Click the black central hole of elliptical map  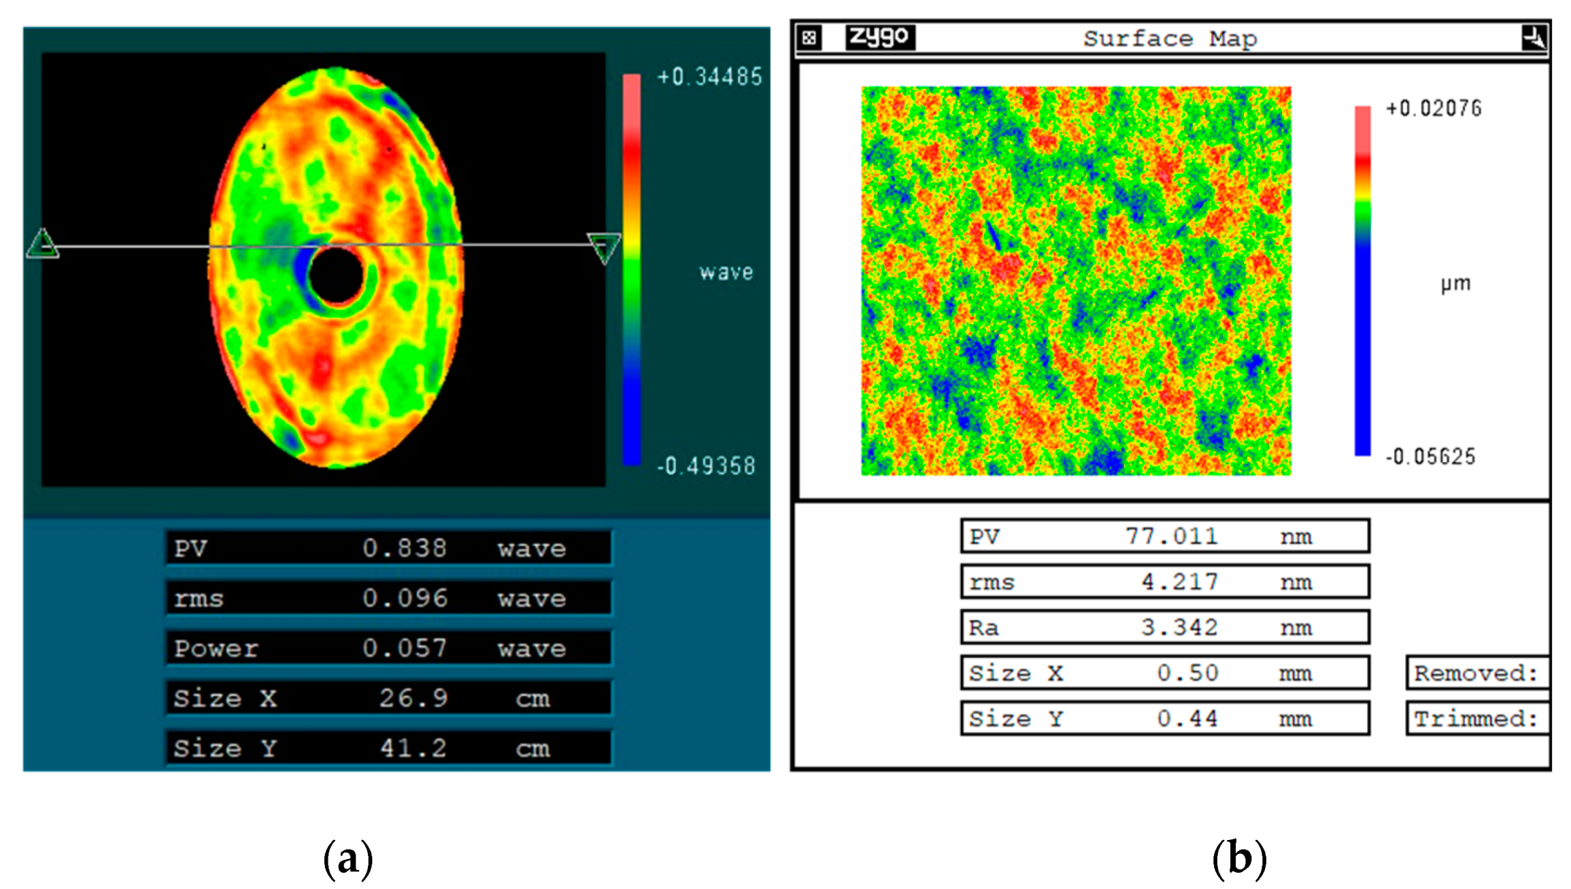click(x=336, y=274)
